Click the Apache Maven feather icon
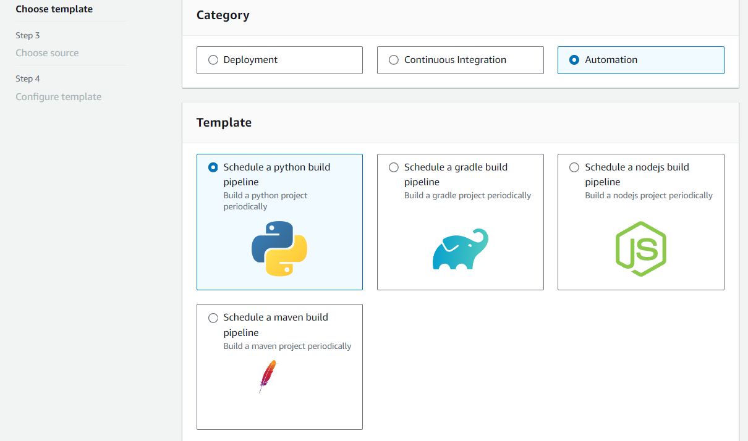Screen dimensions: 748x441 click(x=267, y=376)
